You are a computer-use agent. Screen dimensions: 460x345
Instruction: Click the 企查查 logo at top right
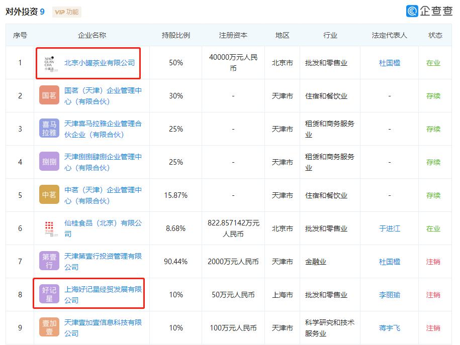pyautogui.click(x=429, y=11)
